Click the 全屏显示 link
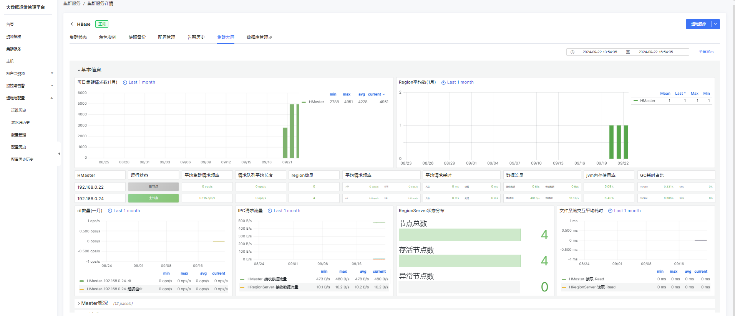735x316 pixels. (x=706, y=52)
